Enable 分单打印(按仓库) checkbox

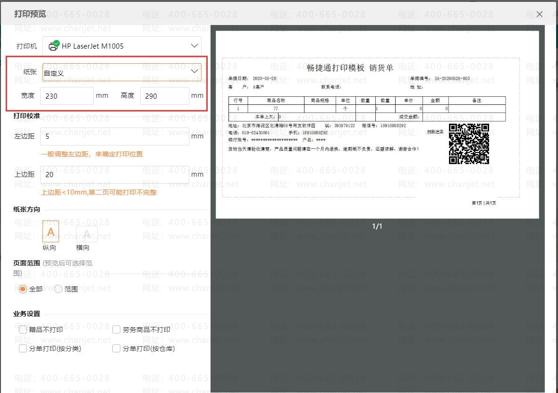pyautogui.click(x=116, y=348)
